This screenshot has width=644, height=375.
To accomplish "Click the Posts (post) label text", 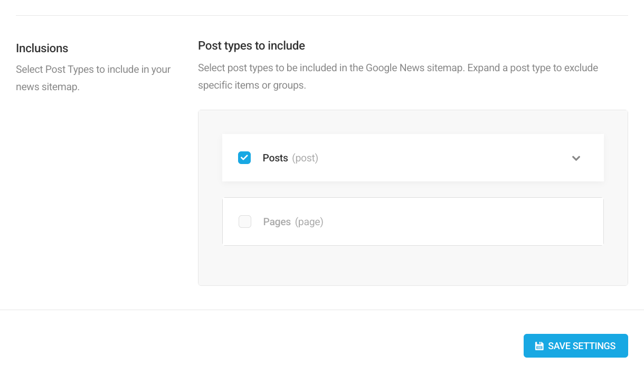I will click(289, 157).
